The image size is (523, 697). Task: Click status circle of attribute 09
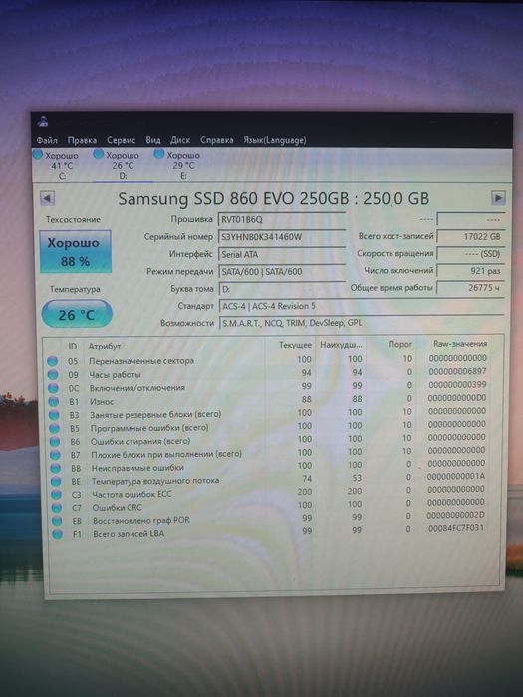pos(53,374)
